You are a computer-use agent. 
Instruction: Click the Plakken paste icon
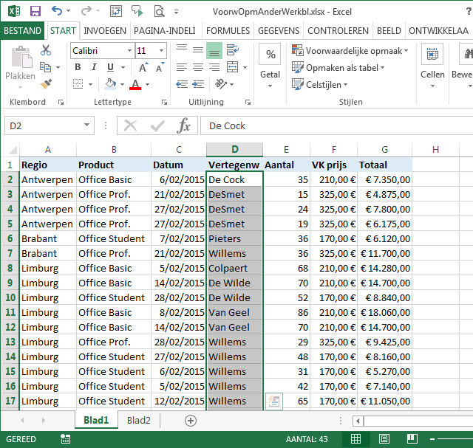[x=21, y=58]
